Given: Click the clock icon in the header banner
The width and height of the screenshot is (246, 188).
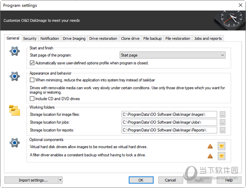Looking at the screenshot, I should pyautogui.click(x=230, y=20).
